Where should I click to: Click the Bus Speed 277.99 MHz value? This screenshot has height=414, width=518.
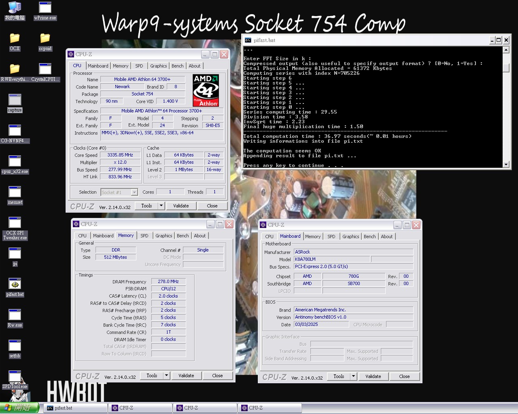[x=120, y=169]
